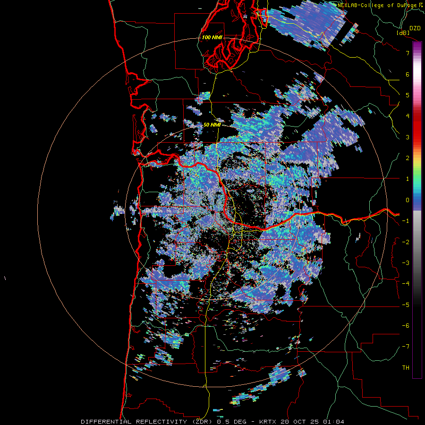Screen dimensions: 425x425
Task: Click the DZD legend title
Action: (x=415, y=28)
